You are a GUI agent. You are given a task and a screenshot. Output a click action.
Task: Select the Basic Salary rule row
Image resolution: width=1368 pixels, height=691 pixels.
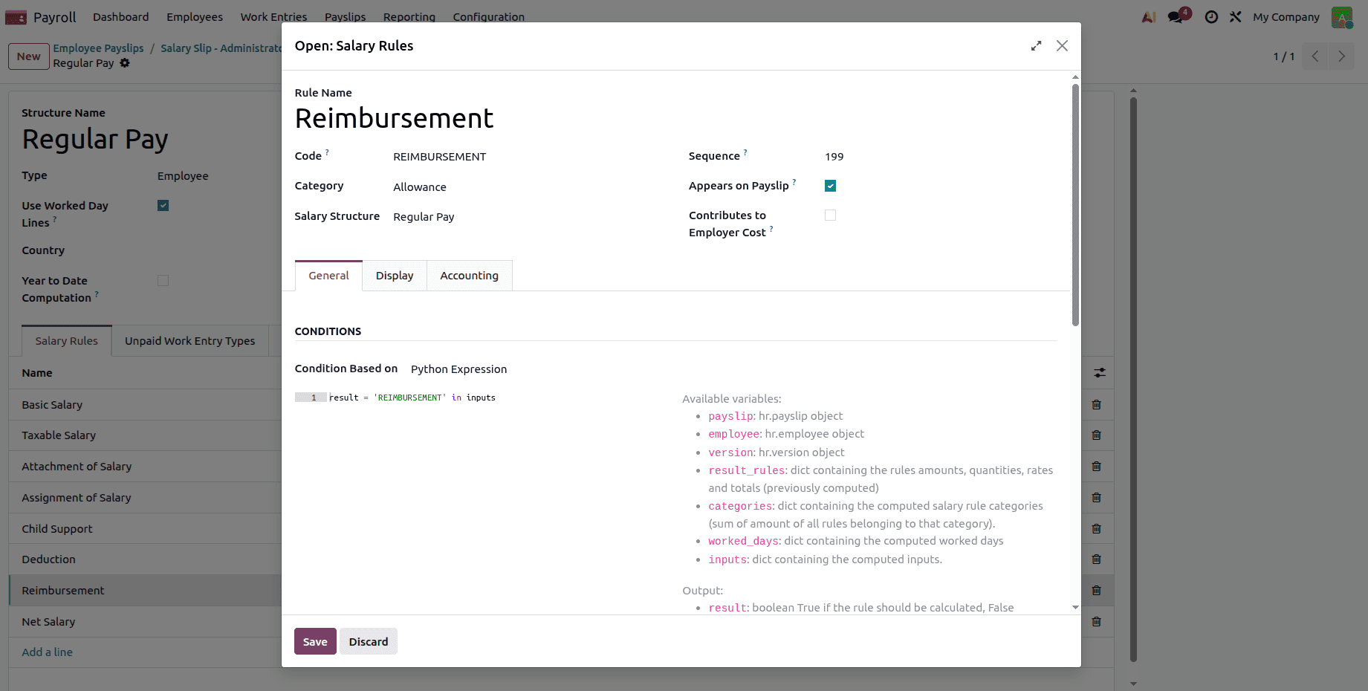click(145, 405)
